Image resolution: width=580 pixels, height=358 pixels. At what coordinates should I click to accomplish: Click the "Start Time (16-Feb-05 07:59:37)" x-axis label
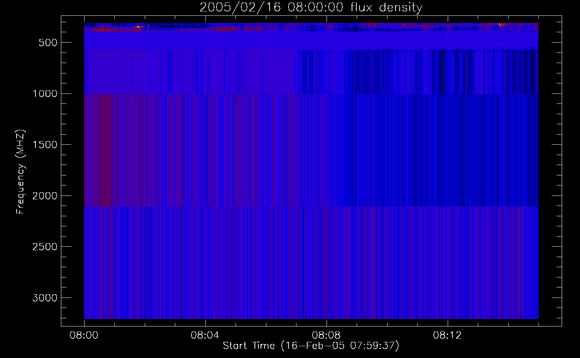[311, 346]
